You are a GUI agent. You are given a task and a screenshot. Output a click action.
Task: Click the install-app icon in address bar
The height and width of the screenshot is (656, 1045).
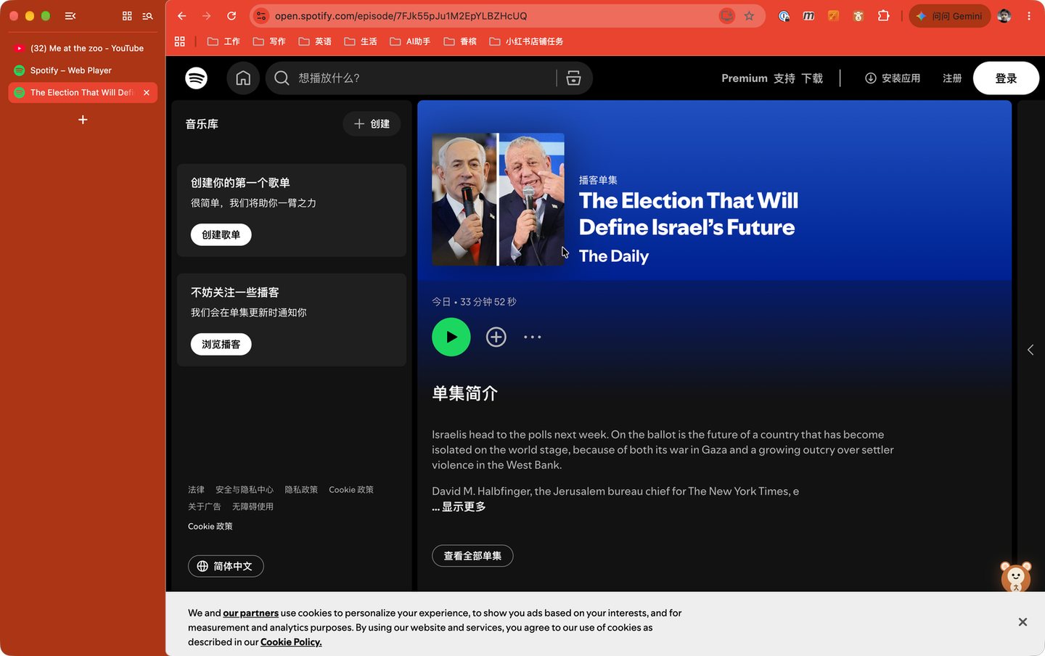pos(726,16)
